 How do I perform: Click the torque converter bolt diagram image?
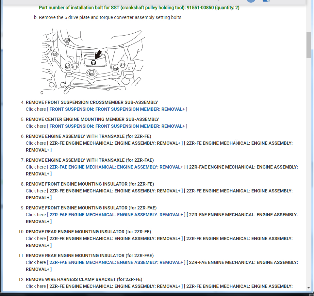point(93,61)
